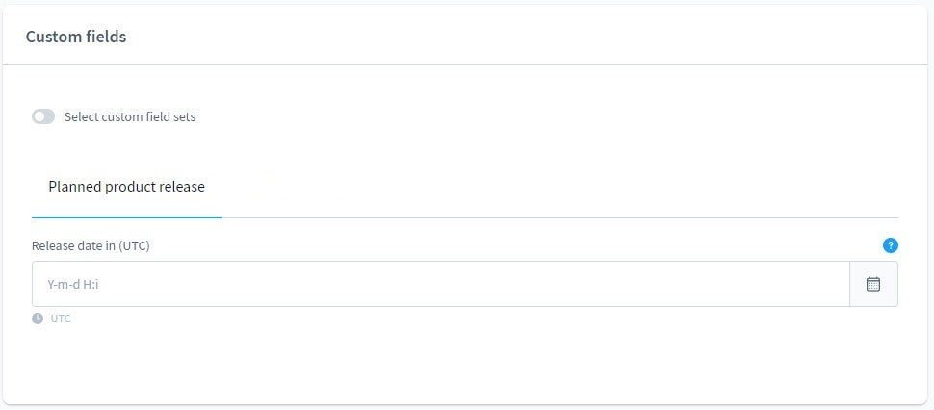The width and height of the screenshot is (934, 410).
Task: Click the timezone clock indicator below field
Action: pos(38,319)
